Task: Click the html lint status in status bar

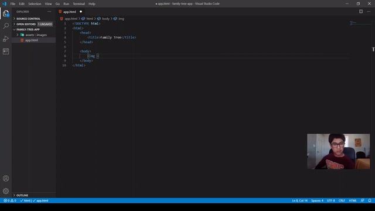Action: pyautogui.click(x=25, y=200)
